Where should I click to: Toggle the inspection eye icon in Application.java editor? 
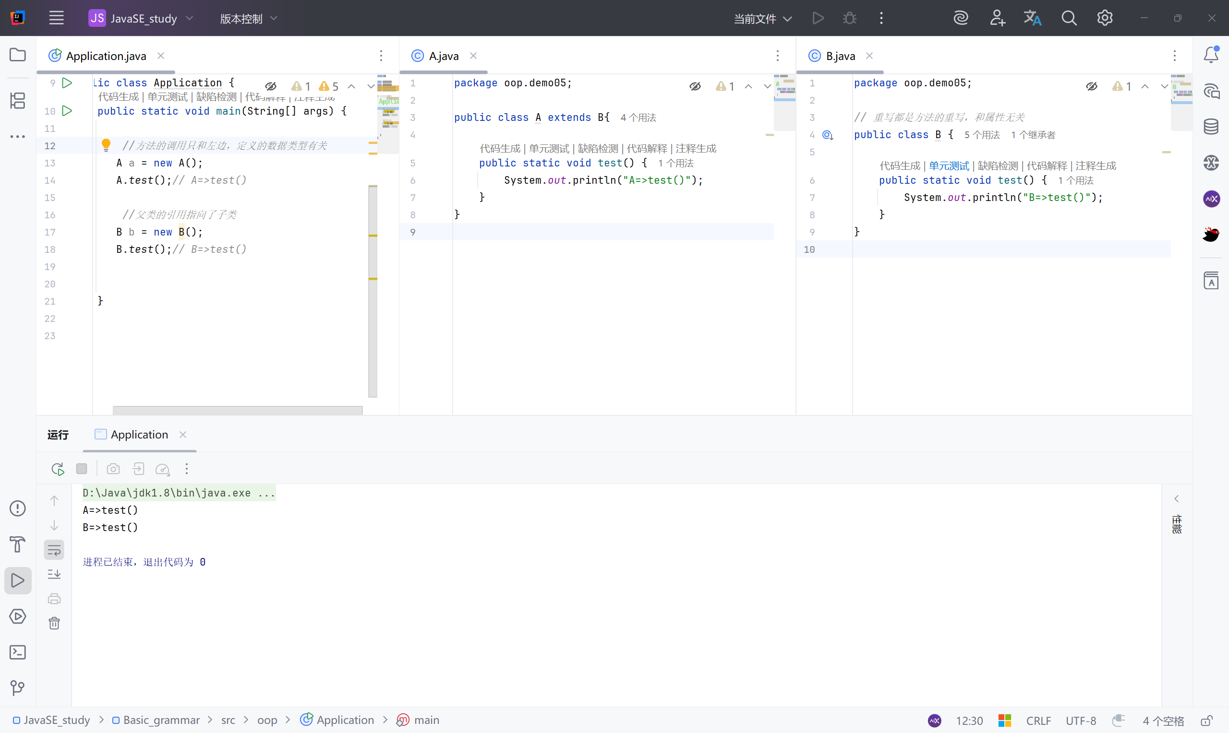(271, 86)
